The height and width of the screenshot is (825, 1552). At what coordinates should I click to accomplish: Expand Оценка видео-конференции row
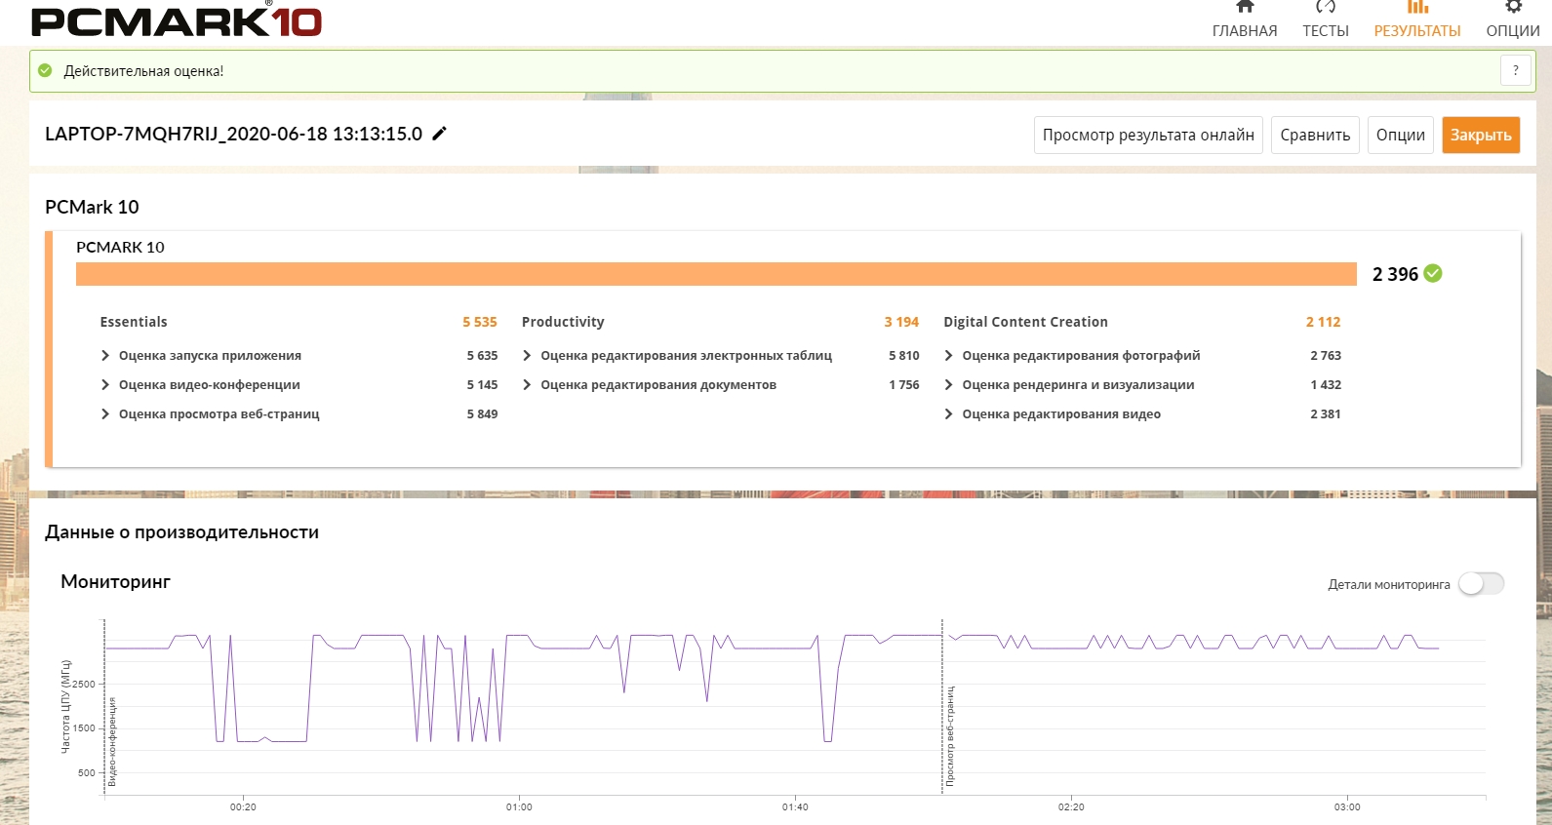105,385
